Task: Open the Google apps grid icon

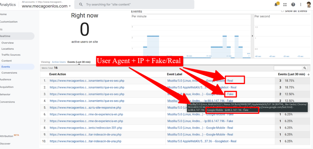Action: pos(285,5)
